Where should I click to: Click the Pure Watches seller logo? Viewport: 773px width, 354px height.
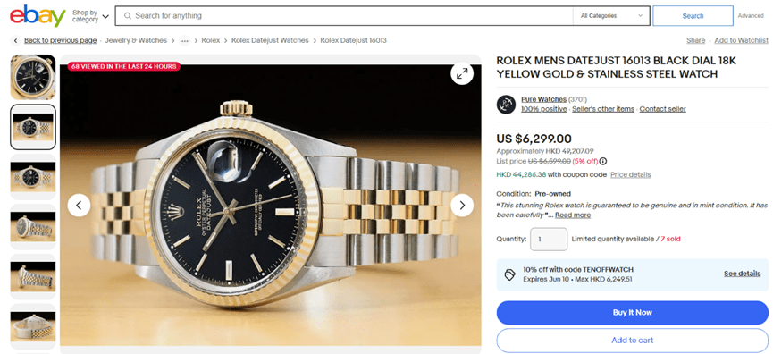point(506,104)
